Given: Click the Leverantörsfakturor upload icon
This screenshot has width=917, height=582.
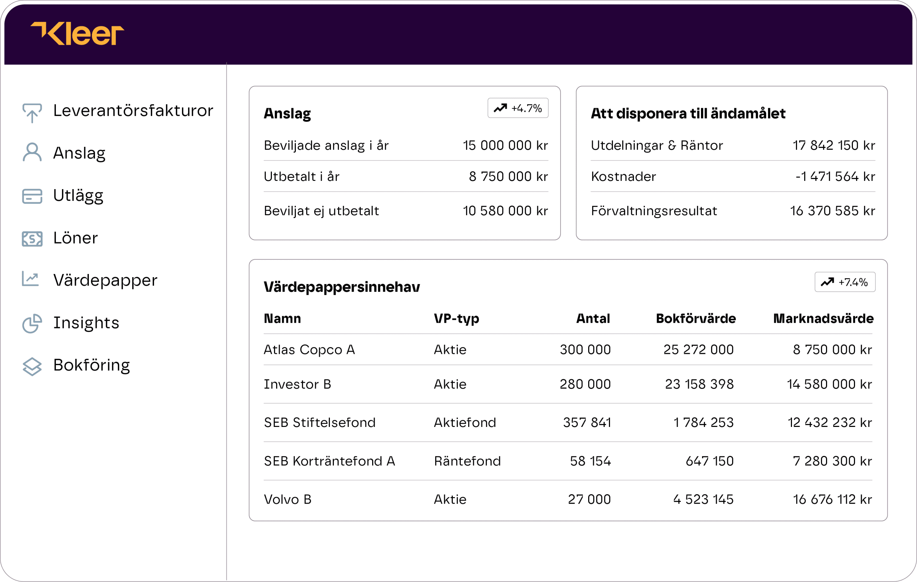Looking at the screenshot, I should pos(32,113).
